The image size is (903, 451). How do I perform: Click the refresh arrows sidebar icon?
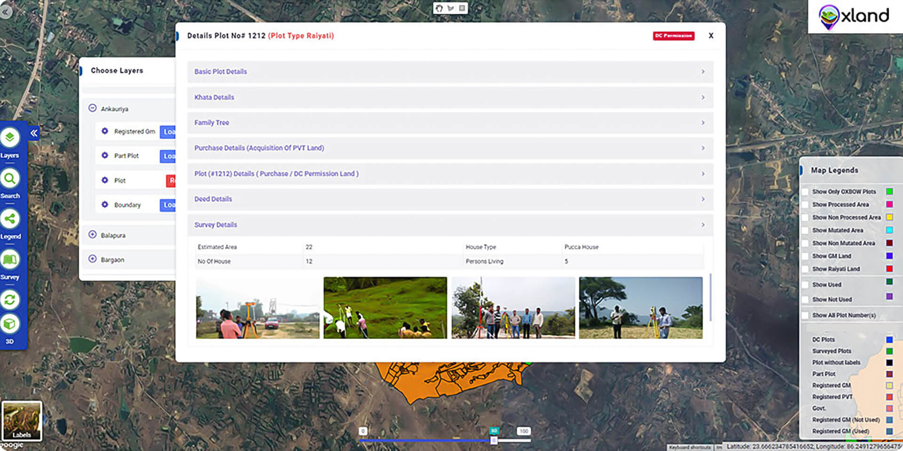pos(10,300)
